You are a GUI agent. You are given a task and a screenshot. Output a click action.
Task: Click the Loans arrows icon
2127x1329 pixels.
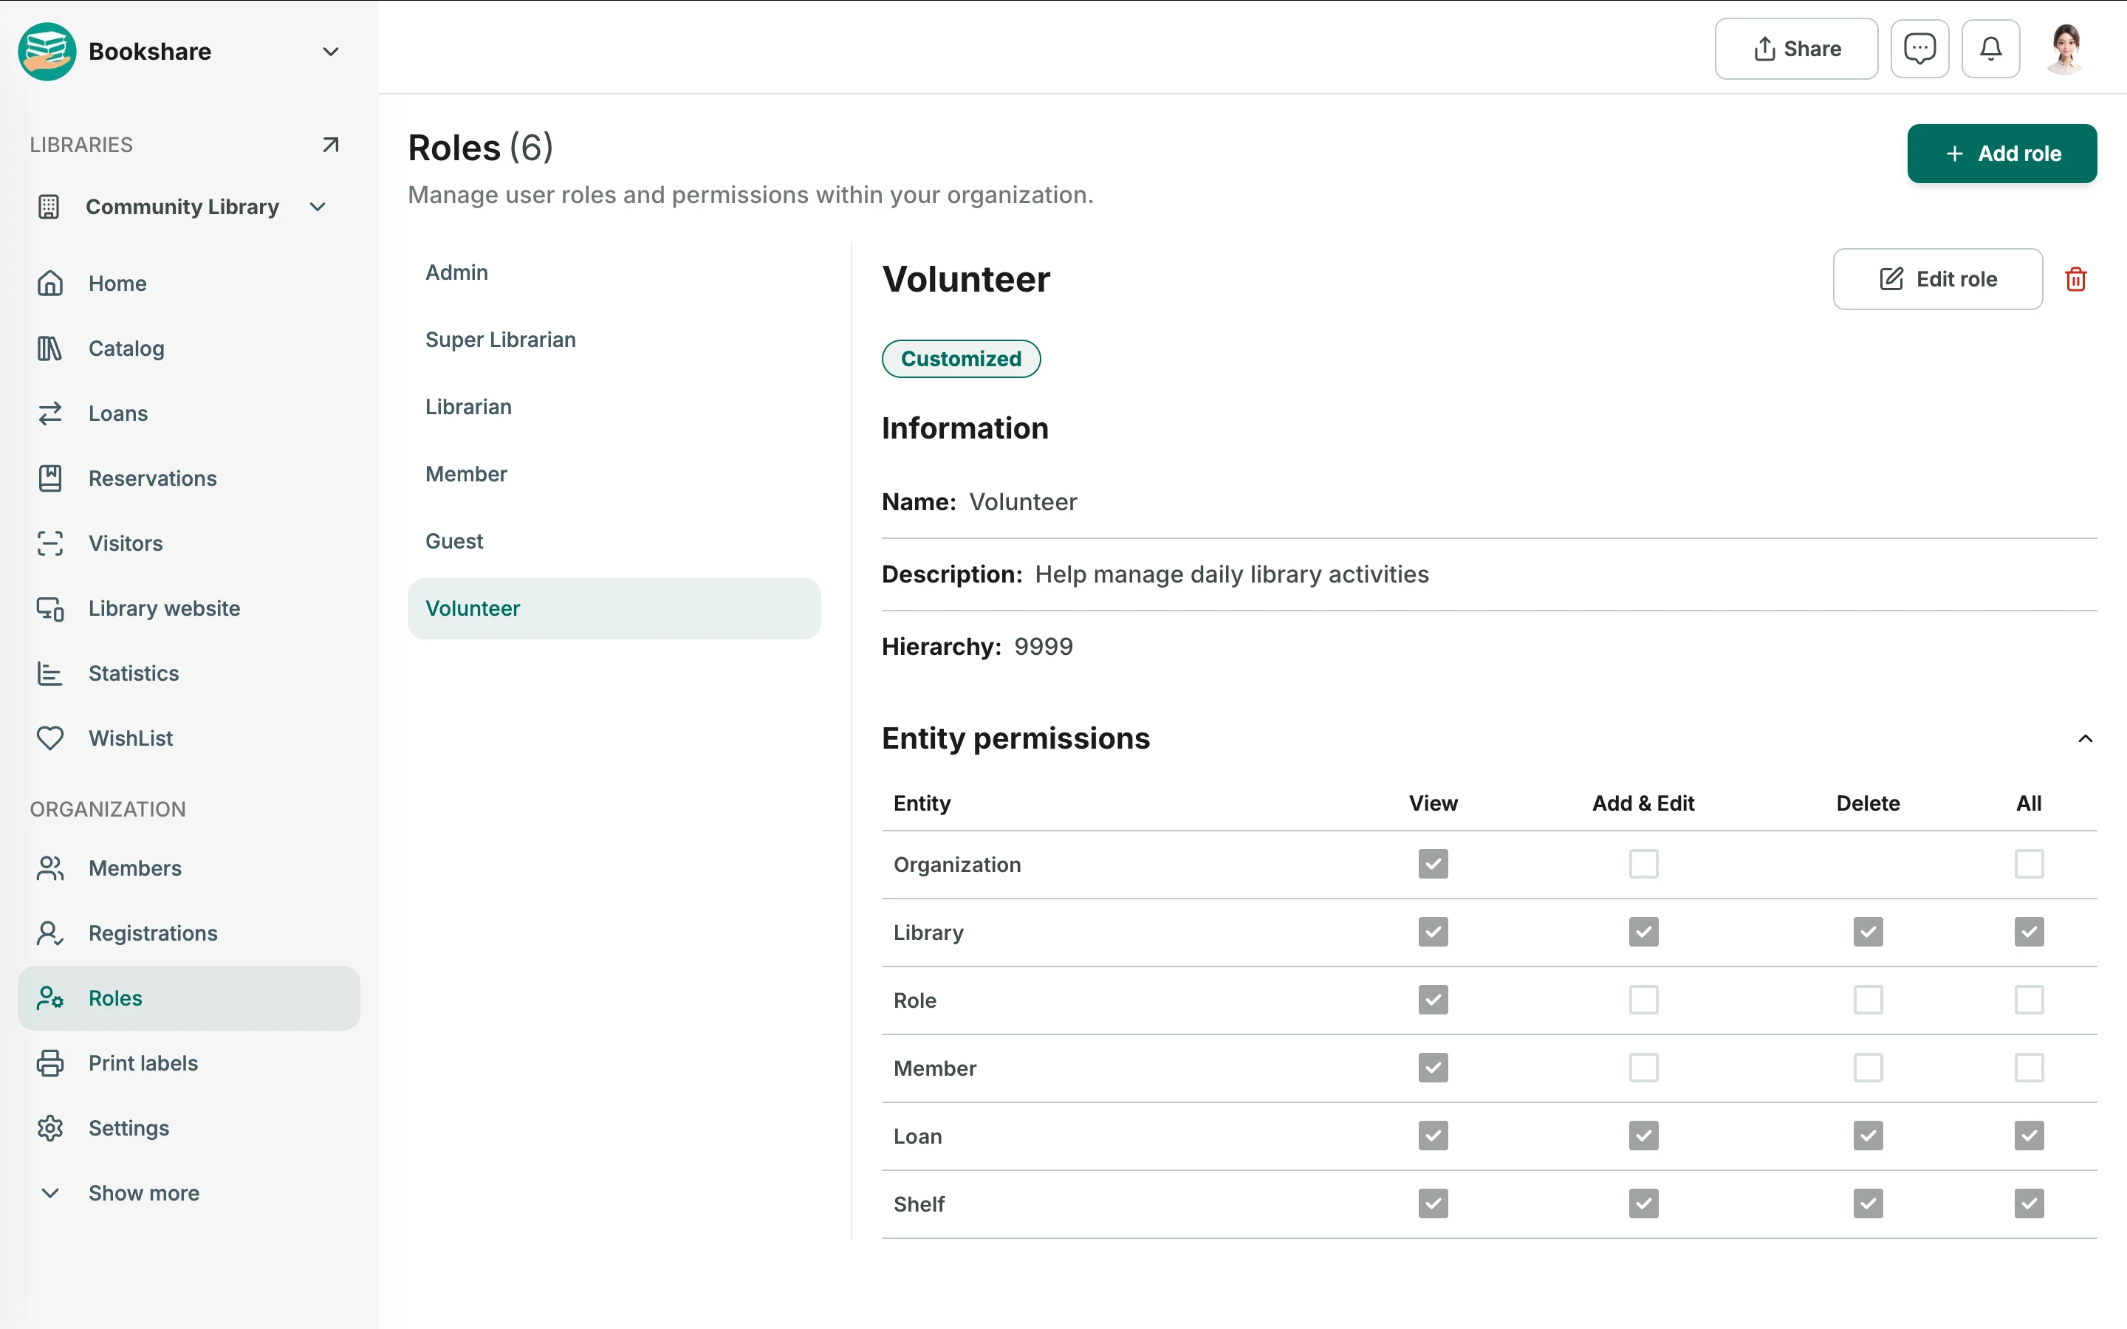click(x=50, y=413)
